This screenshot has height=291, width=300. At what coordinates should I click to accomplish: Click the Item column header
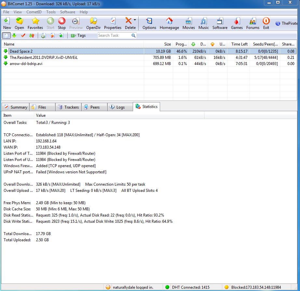[x=18, y=115]
